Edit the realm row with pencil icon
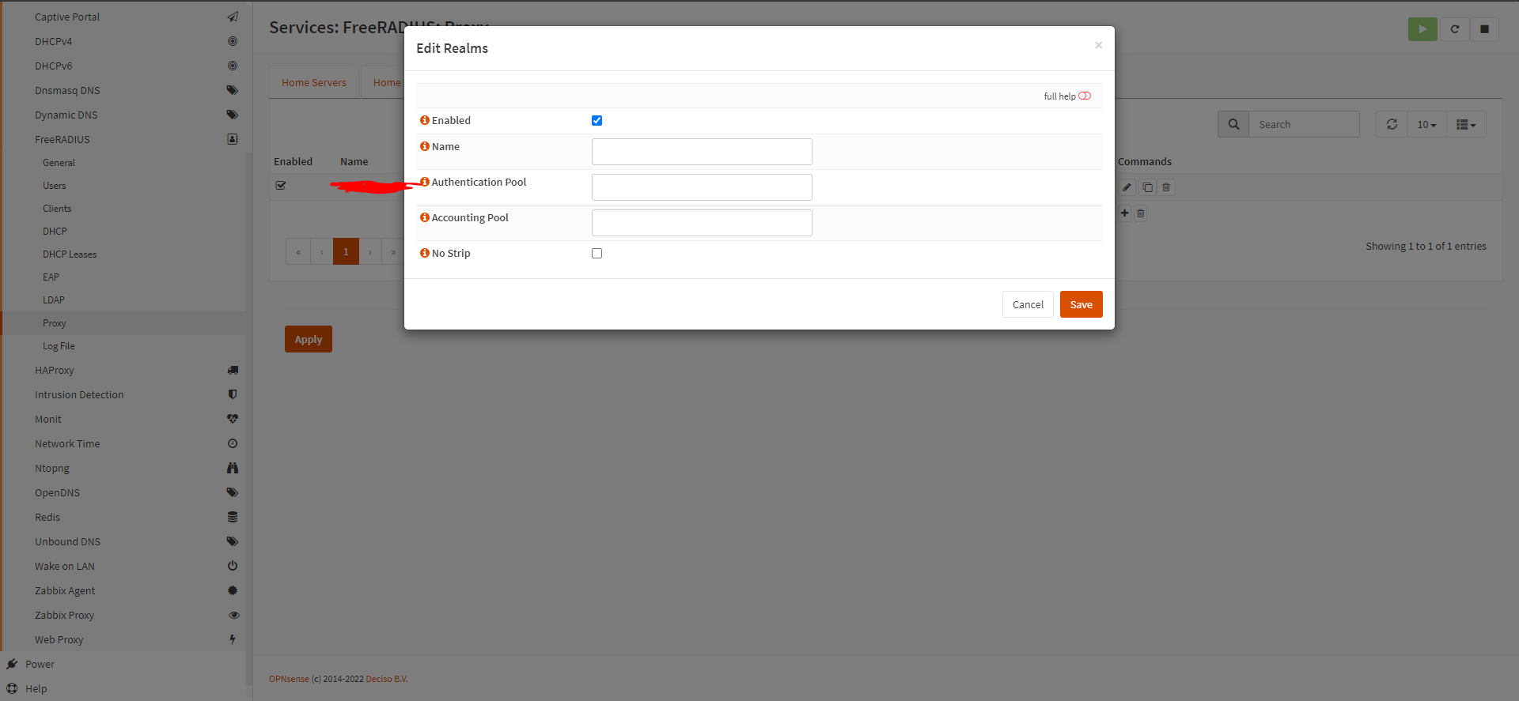The width and height of the screenshot is (1519, 701). click(1127, 187)
